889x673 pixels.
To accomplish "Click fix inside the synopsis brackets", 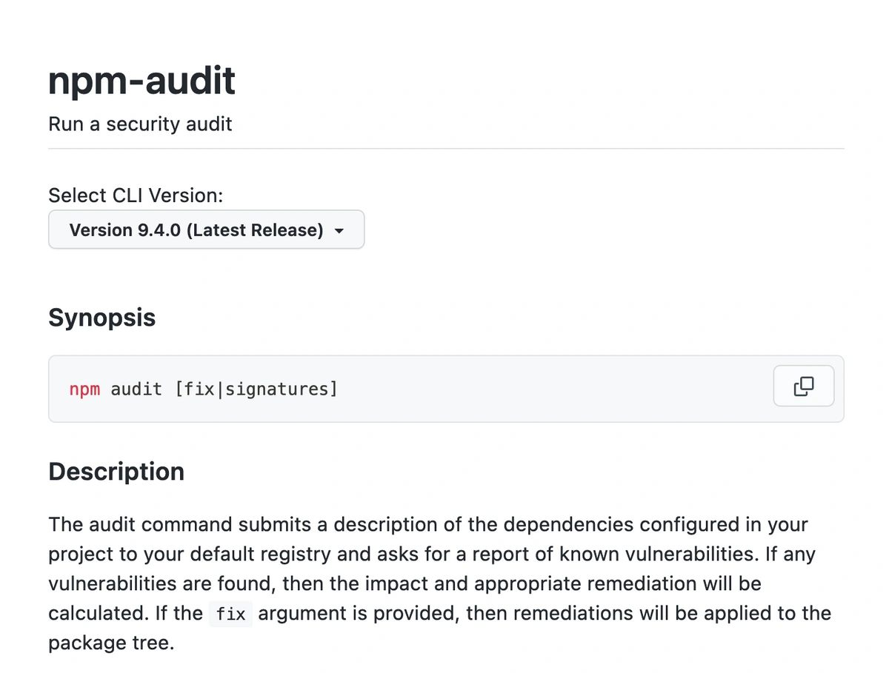I will click(x=199, y=389).
